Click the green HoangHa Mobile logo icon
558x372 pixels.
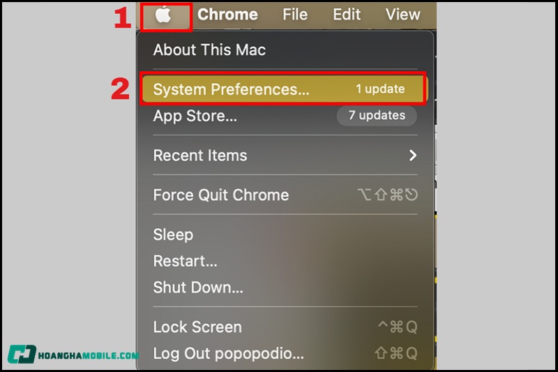[22, 355]
